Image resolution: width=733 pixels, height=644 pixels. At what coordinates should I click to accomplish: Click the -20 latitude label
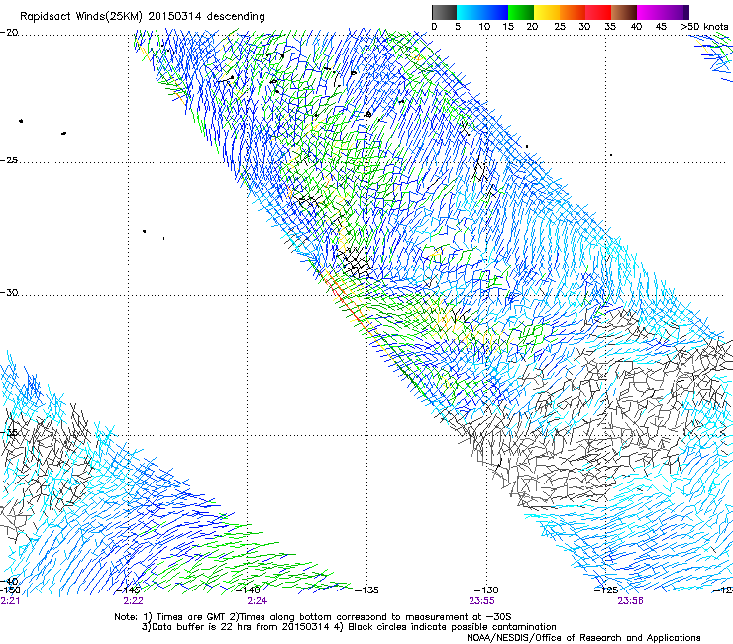[x=9, y=33]
